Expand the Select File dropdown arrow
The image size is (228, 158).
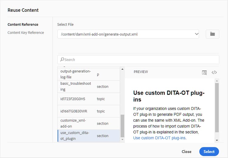[x=197, y=34]
